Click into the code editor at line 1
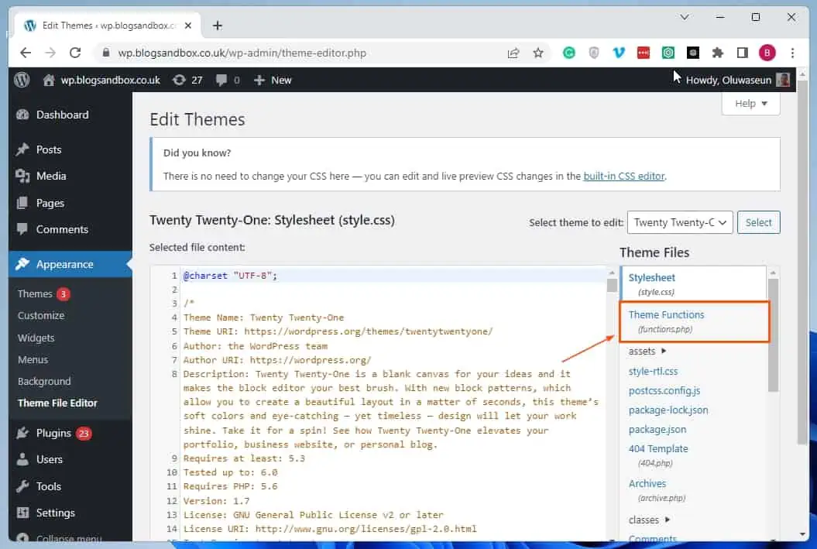Image resolution: width=817 pixels, height=549 pixels. click(393, 276)
